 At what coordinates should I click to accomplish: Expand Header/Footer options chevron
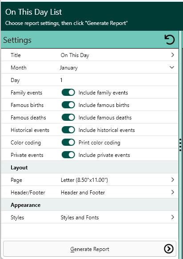[x=172, y=192]
